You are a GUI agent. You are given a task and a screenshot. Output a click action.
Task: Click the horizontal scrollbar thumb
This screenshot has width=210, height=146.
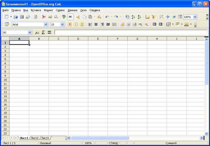pos(100,138)
